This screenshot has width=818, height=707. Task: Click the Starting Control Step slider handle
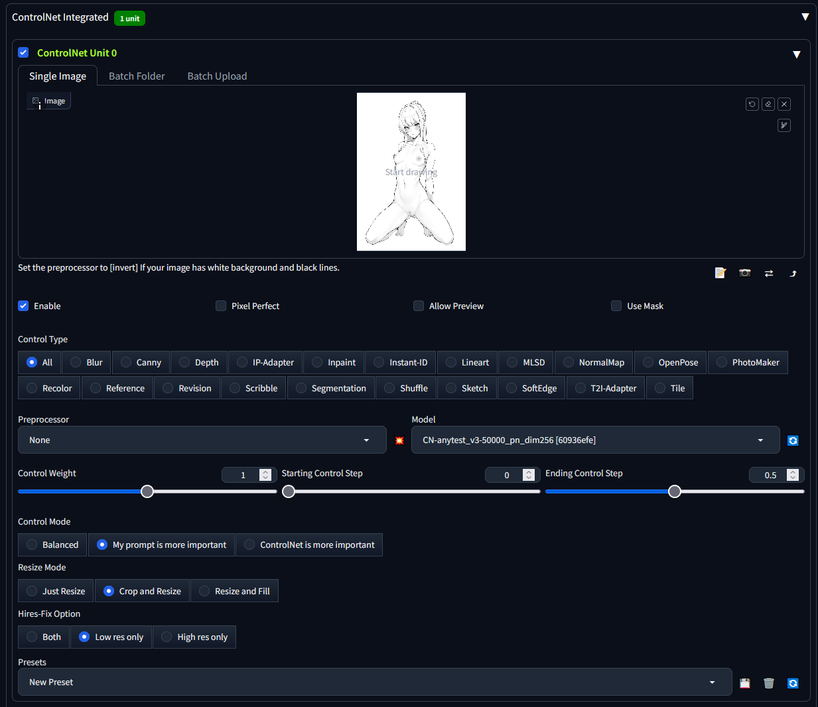coord(289,491)
